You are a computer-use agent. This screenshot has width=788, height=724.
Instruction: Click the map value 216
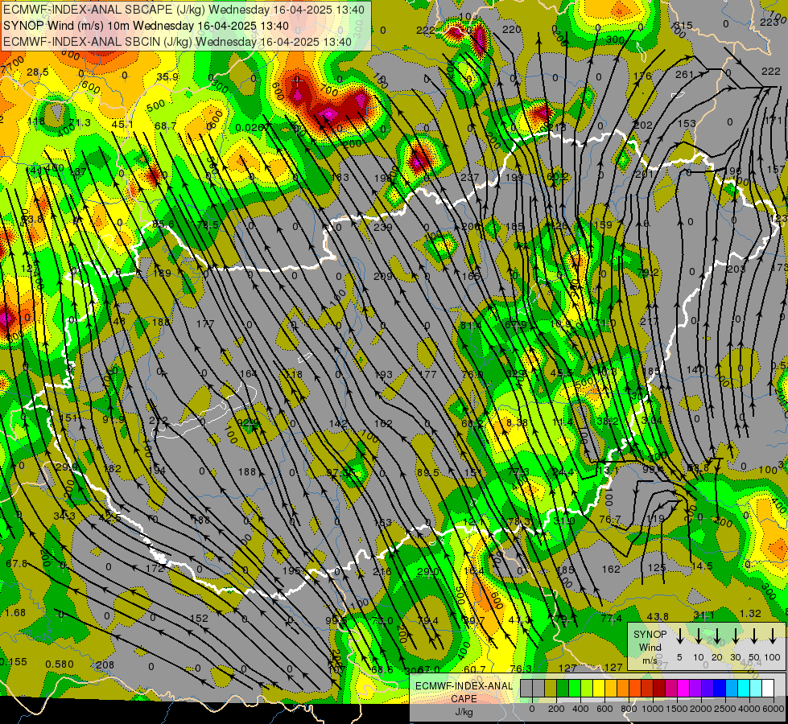click(x=382, y=572)
